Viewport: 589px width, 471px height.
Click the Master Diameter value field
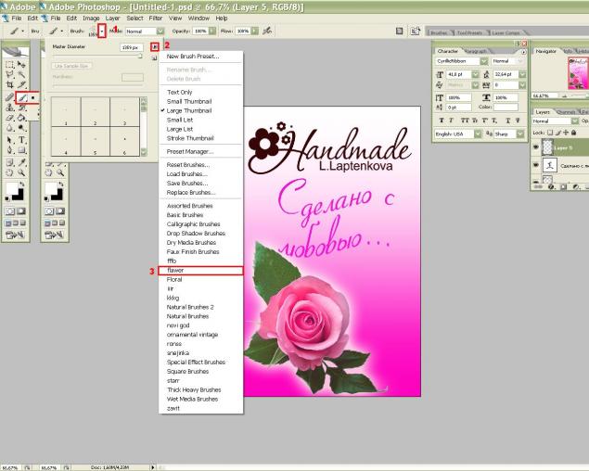(129, 45)
